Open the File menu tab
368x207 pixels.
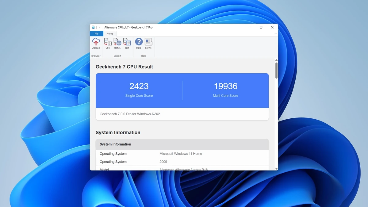click(96, 34)
